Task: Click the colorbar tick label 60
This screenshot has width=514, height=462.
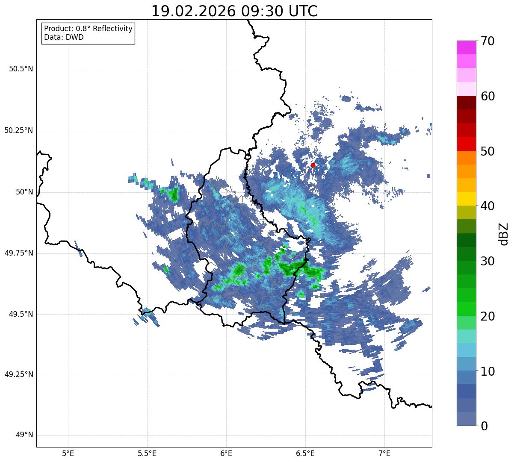Action: coord(487,96)
